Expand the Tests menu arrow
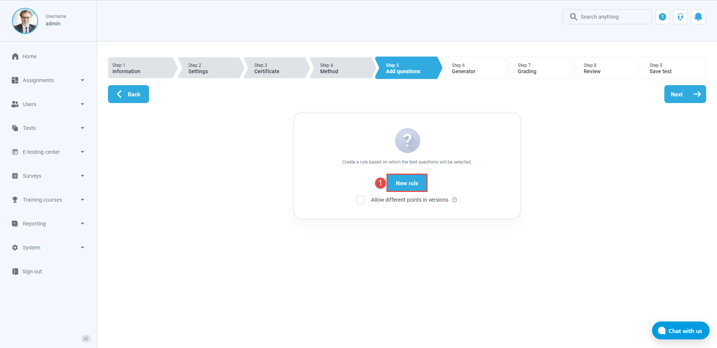Viewport: 717px width, 348px height. [83, 128]
